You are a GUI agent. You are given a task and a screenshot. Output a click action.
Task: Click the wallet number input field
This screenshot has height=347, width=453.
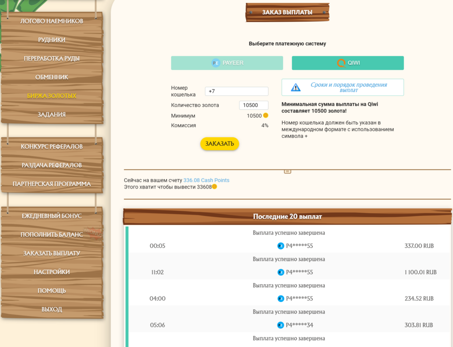(x=237, y=91)
